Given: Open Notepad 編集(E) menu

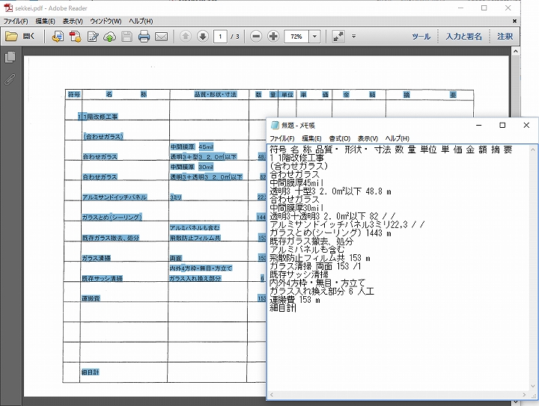Looking at the screenshot, I should [311, 138].
